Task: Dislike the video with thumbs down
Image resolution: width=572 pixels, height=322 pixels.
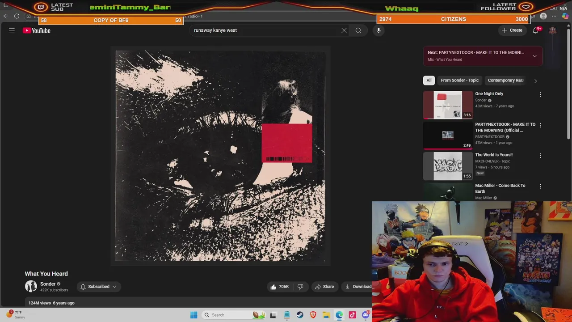Action: 300,287
